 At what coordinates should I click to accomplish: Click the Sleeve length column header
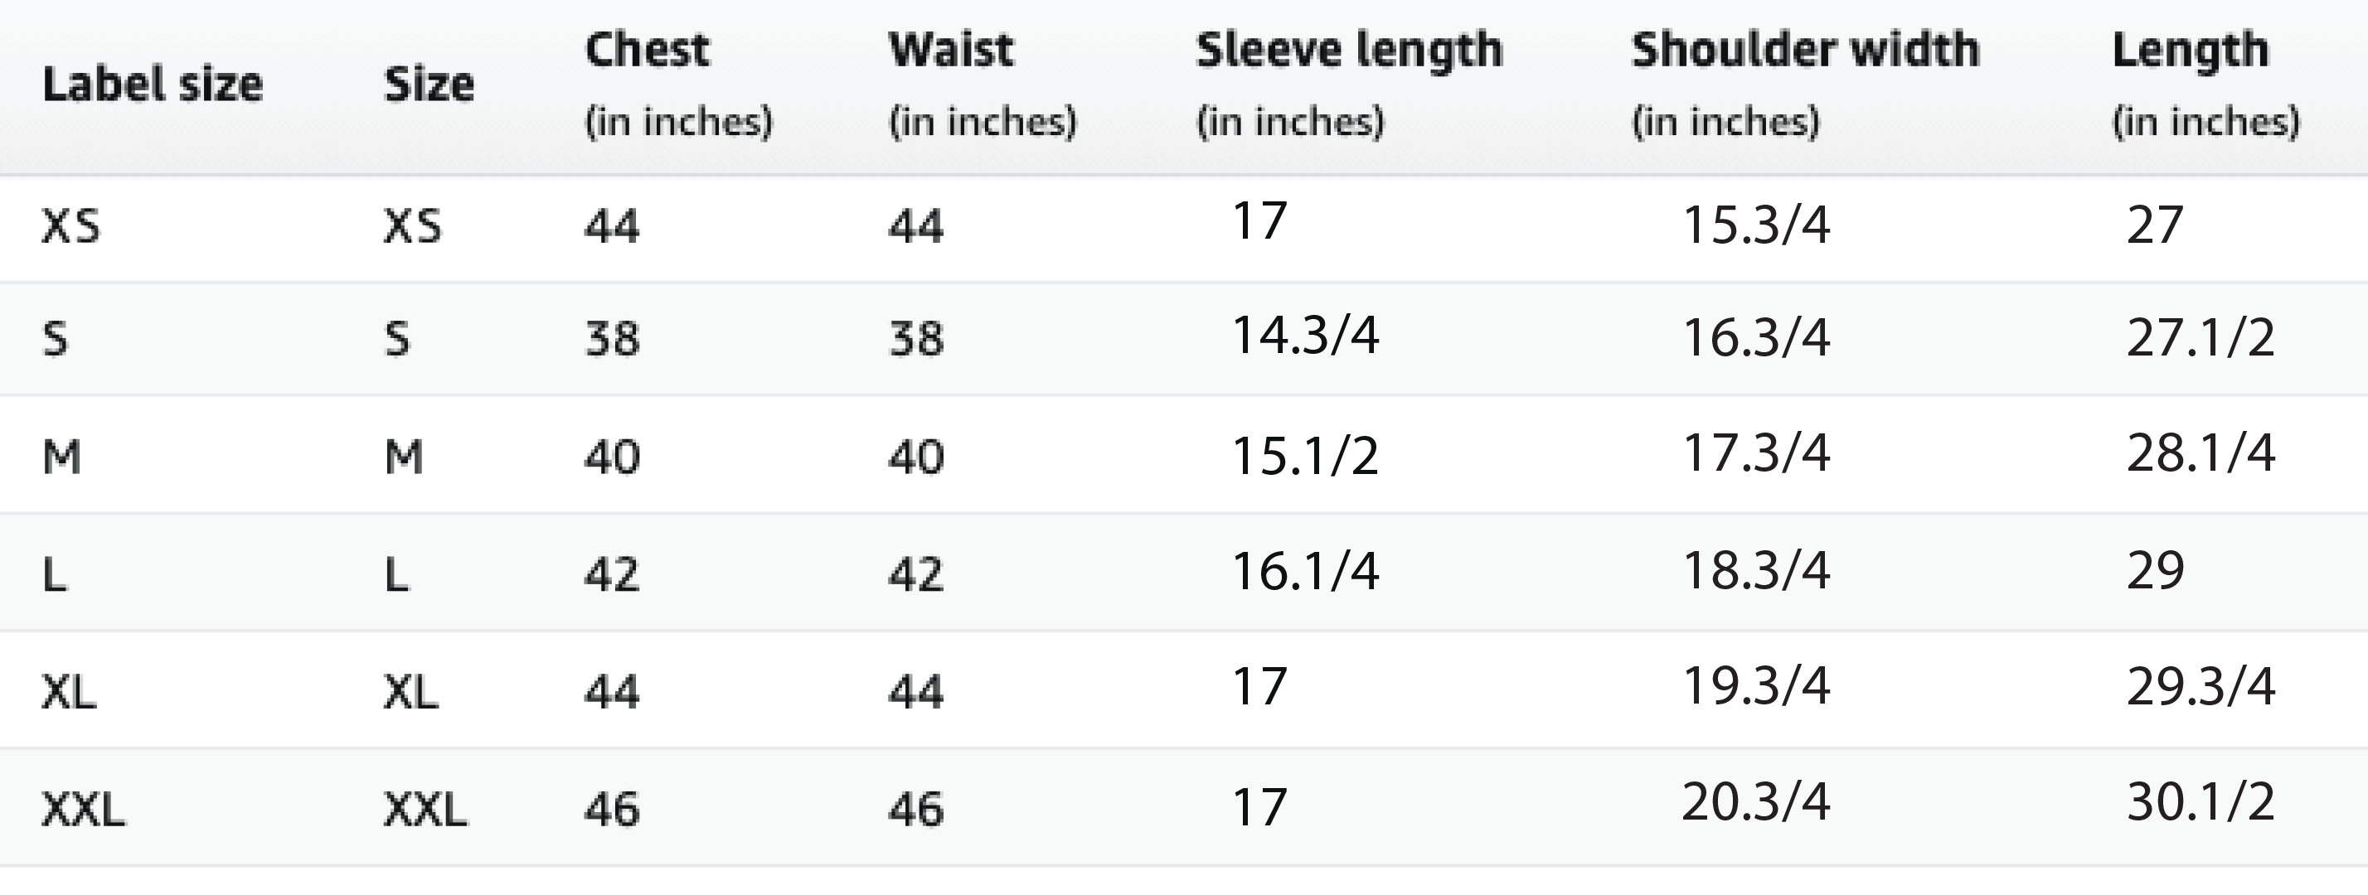tap(1350, 85)
